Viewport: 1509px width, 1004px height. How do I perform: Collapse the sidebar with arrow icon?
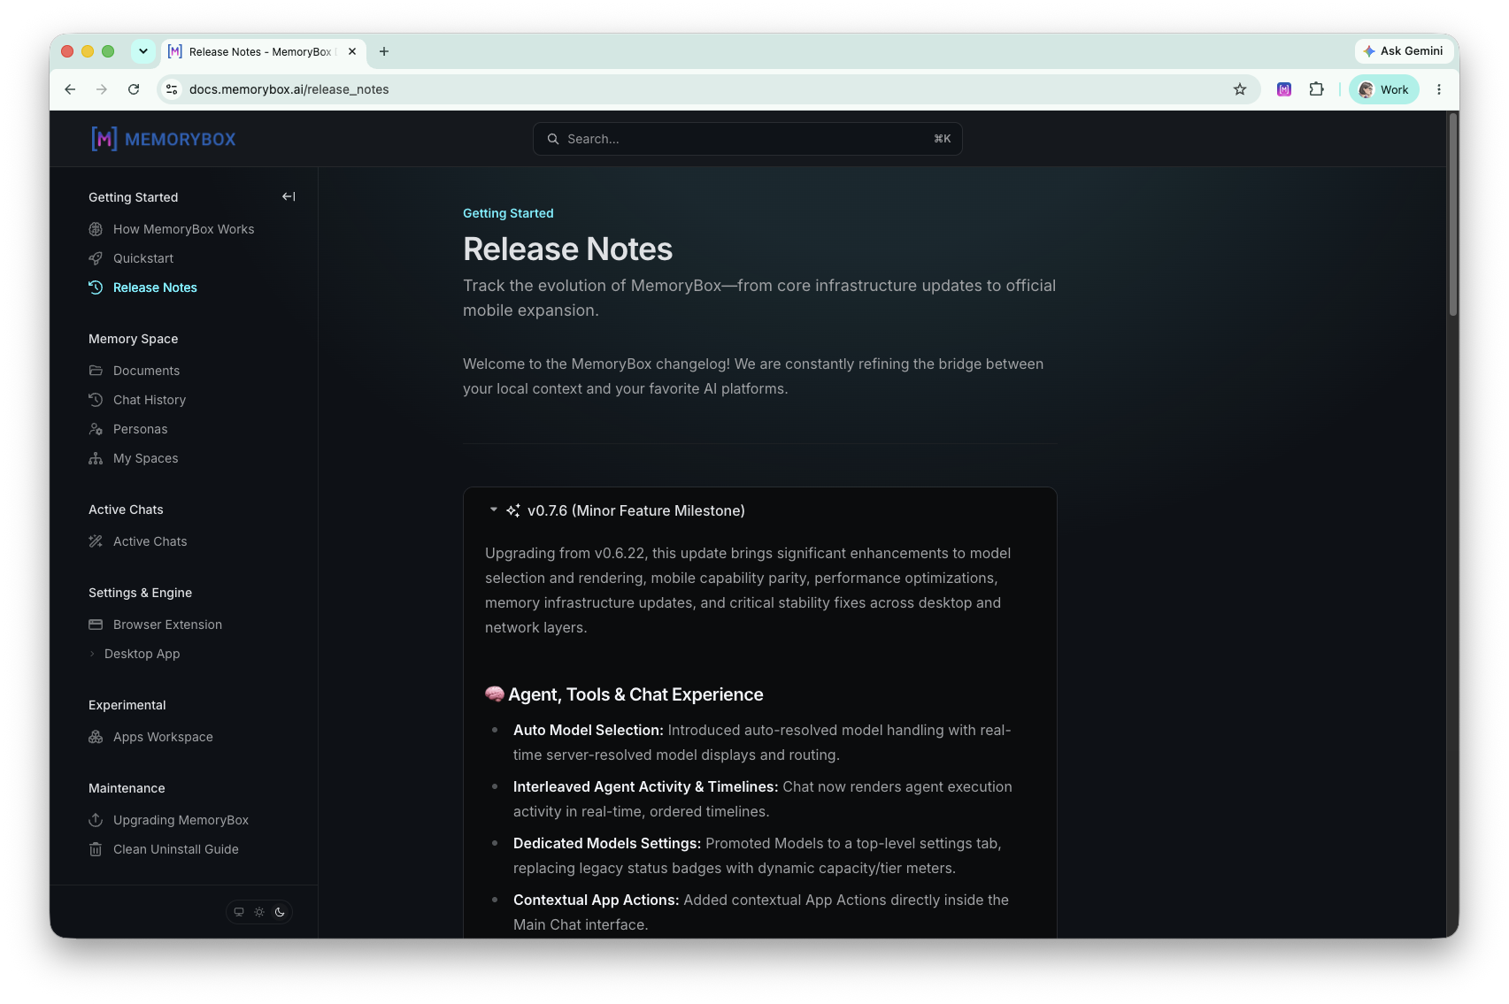tap(289, 196)
